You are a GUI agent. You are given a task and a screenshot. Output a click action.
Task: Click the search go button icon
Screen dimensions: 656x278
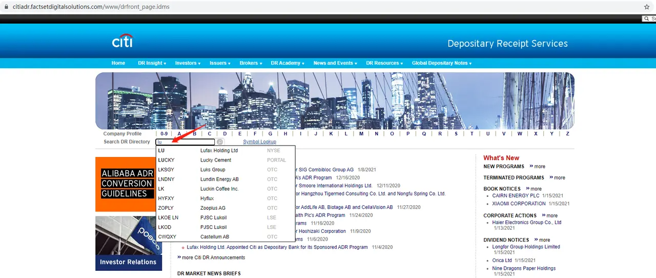click(x=220, y=142)
